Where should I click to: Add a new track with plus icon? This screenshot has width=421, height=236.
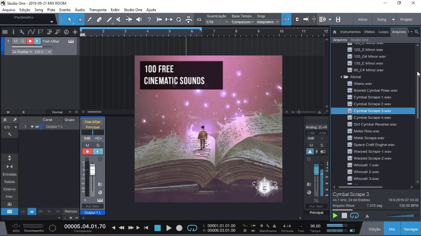[75, 32]
